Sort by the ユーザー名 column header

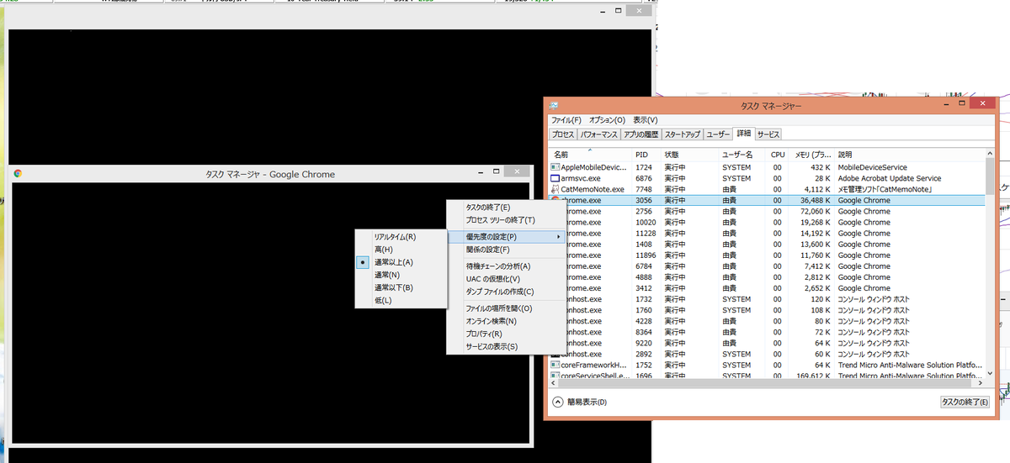tap(741, 155)
